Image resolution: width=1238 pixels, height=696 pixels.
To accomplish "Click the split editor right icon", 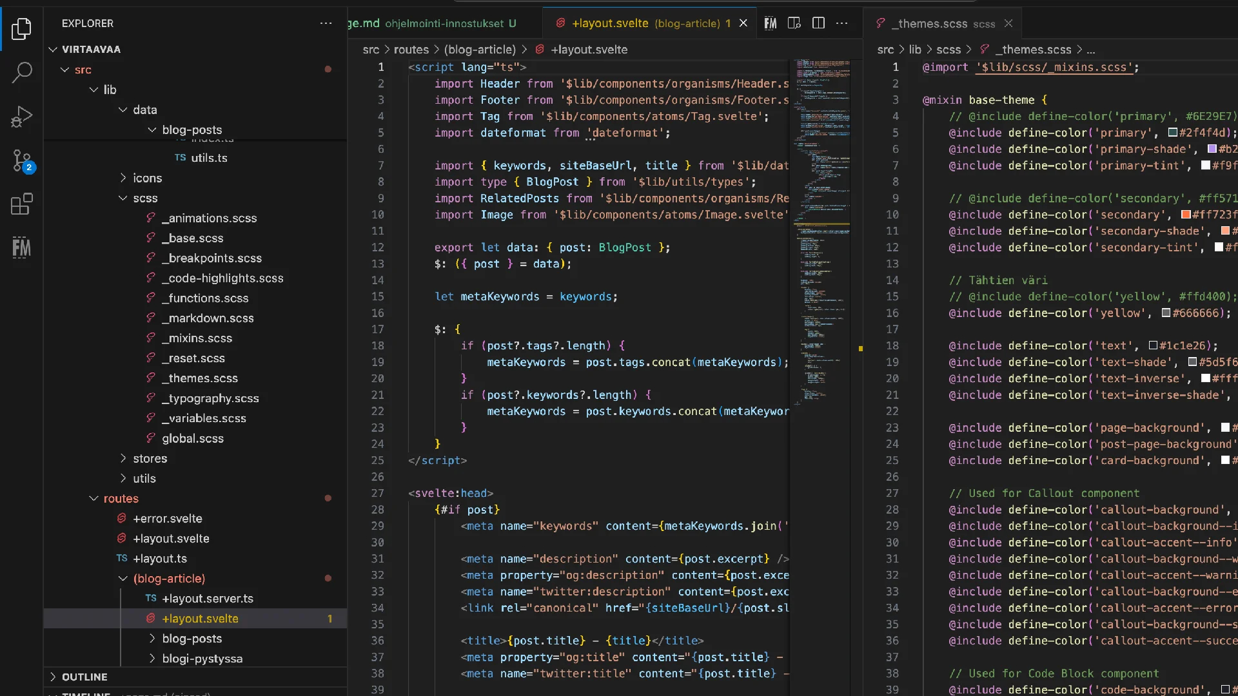I will click(x=818, y=23).
